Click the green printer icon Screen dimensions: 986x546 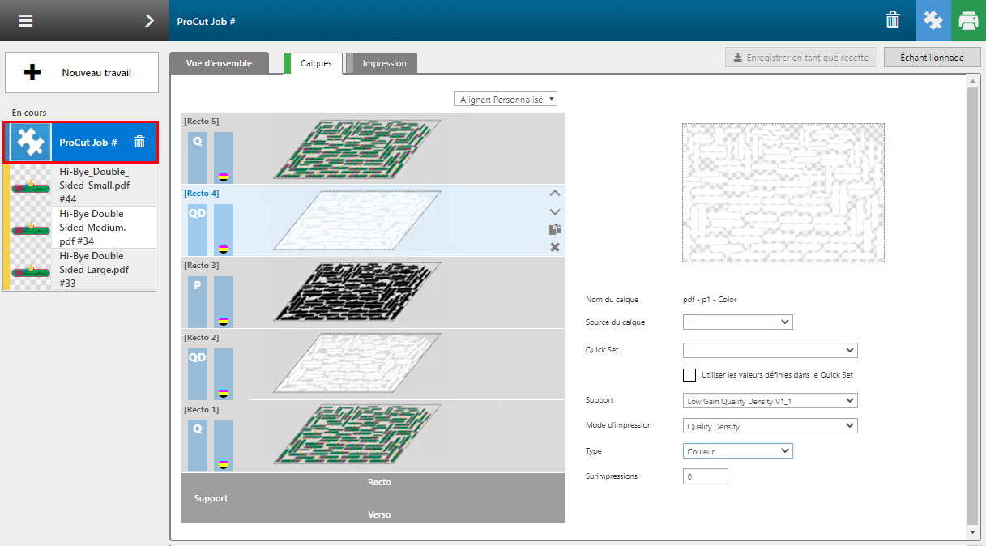coord(967,21)
